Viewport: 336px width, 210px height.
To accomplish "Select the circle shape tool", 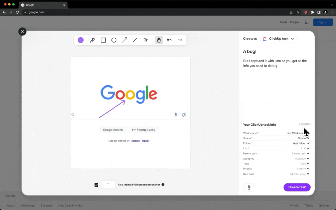I will pos(114,40).
